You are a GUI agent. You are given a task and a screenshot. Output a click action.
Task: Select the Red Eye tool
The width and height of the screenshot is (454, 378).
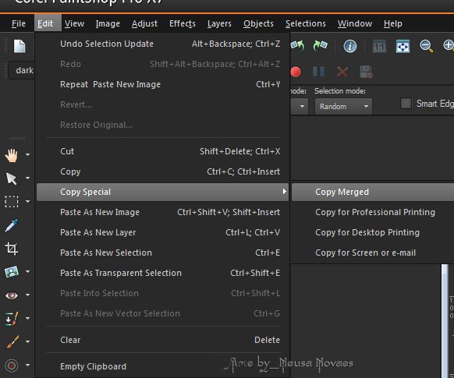pos(11,295)
